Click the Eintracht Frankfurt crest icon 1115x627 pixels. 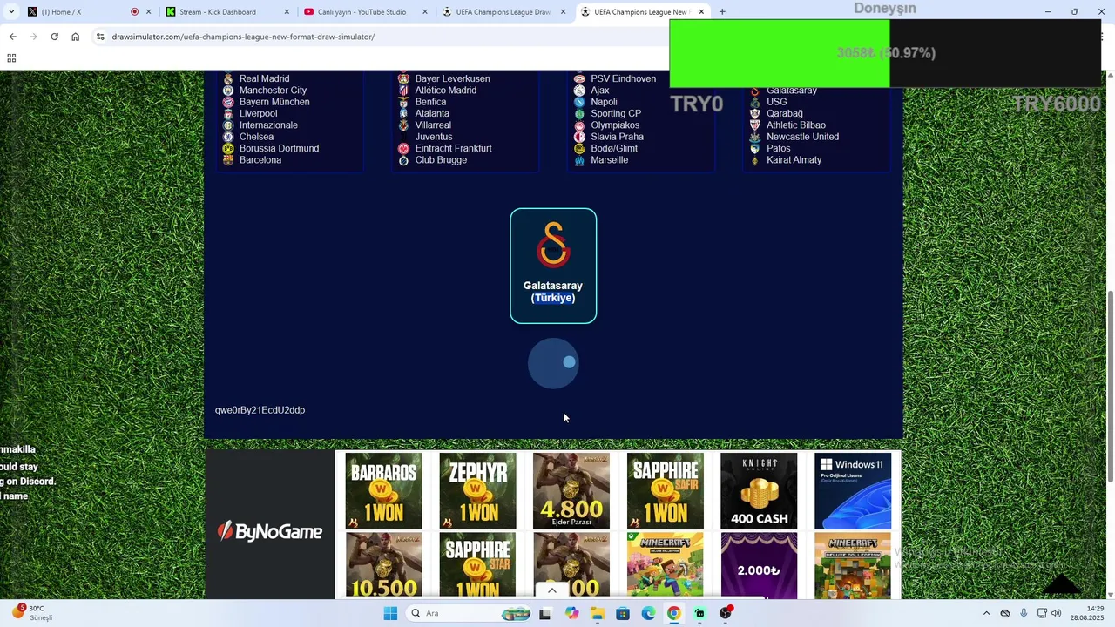tap(403, 148)
